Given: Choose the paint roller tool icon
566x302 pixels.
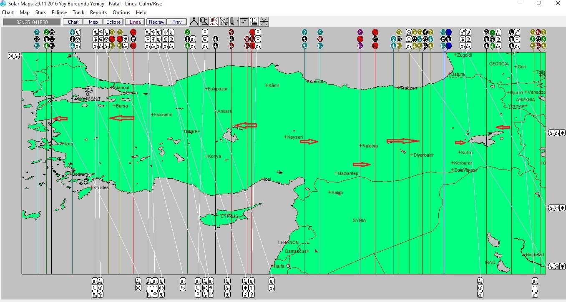Looking at the screenshot, I should pyautogui.click(x=234, y=22).
